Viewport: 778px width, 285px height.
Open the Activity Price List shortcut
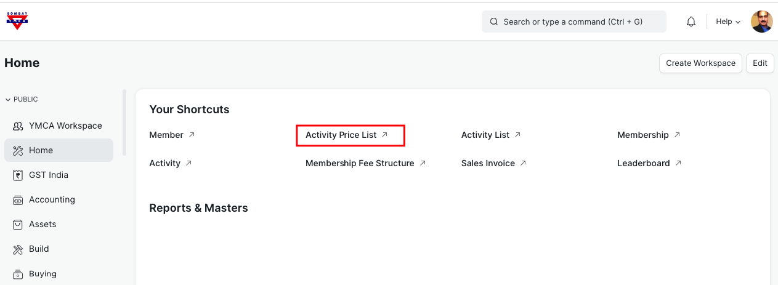click(x=341, y=135)
